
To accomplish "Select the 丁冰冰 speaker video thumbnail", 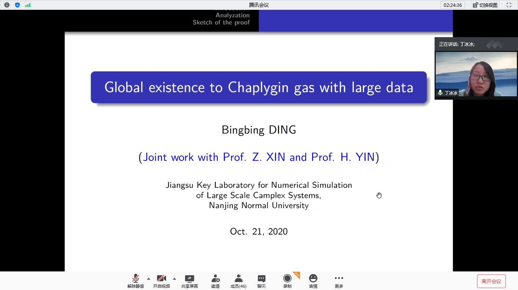I will 476,74.
